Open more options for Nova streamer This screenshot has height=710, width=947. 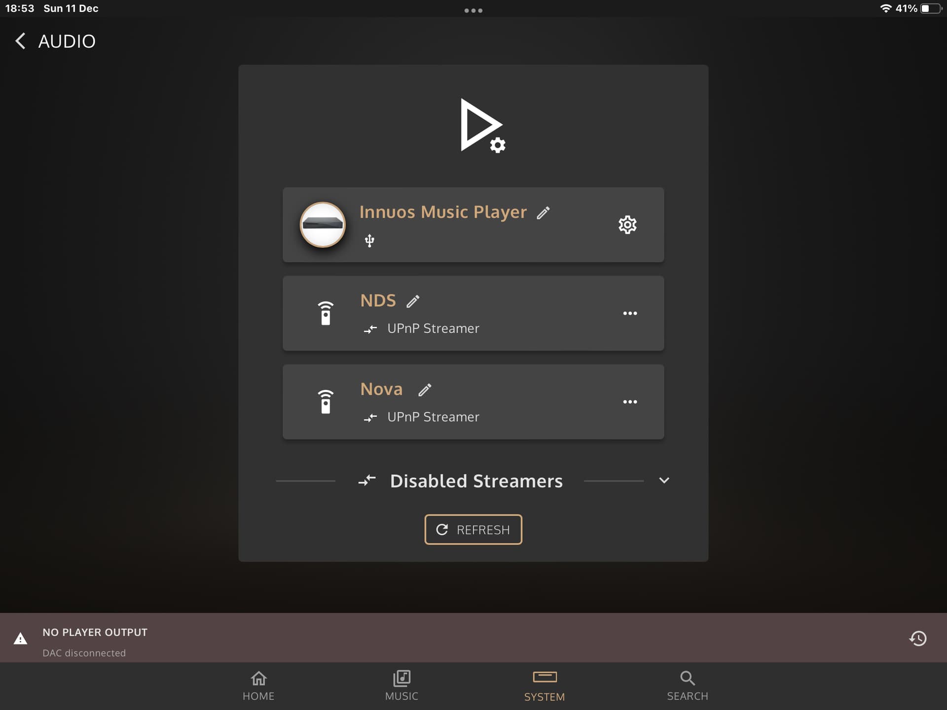point(630,402)
